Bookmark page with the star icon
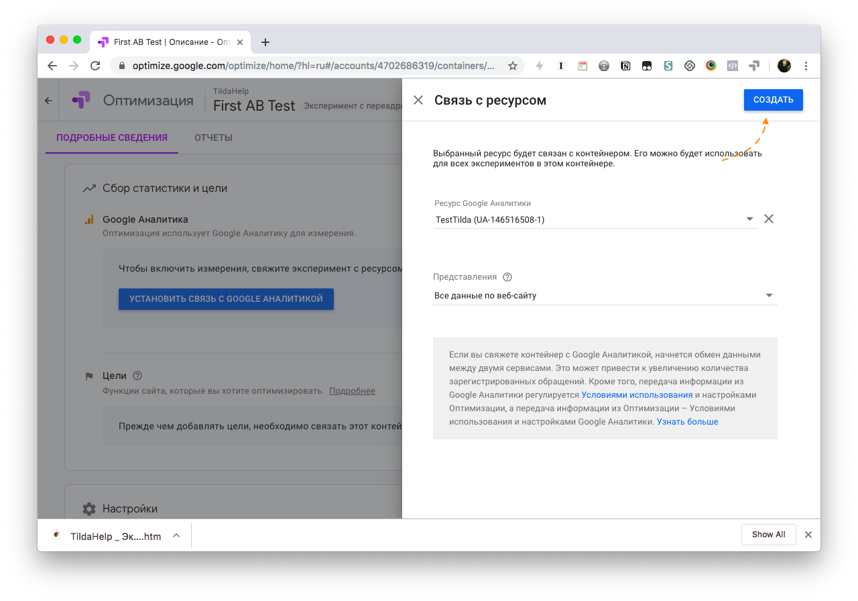This screenshot has width=858, height=601. pyautogui.click(x=513, y=66)
